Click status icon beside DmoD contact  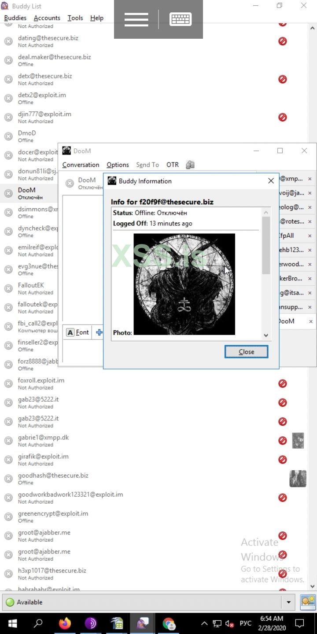(8, 136)
